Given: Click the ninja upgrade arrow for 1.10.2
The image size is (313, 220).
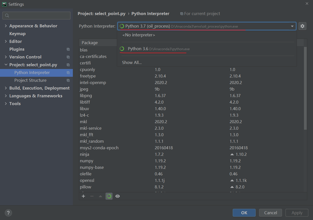Looking at the screenshot, I should (232, 154).
